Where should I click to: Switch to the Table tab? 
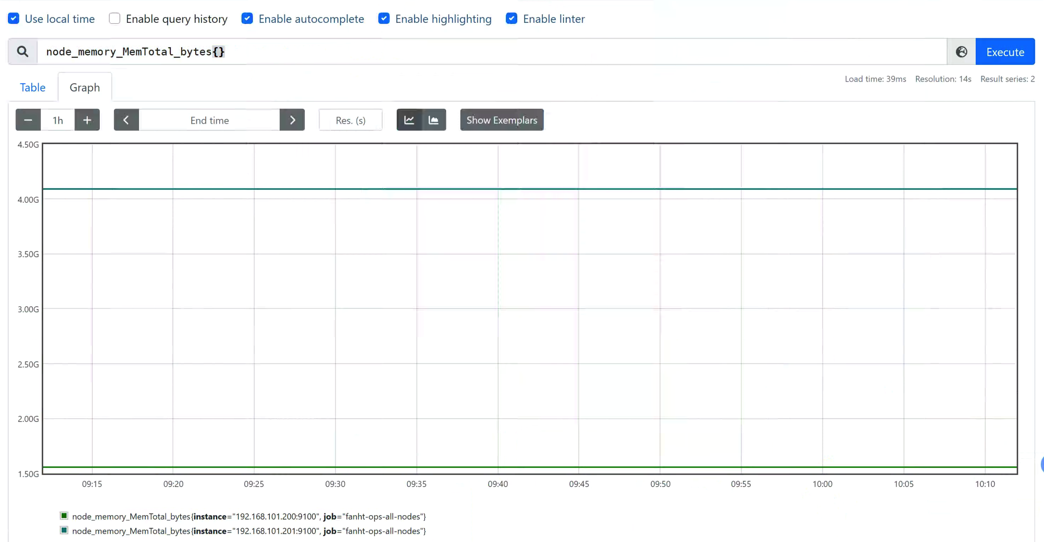[x=33, y=87]
